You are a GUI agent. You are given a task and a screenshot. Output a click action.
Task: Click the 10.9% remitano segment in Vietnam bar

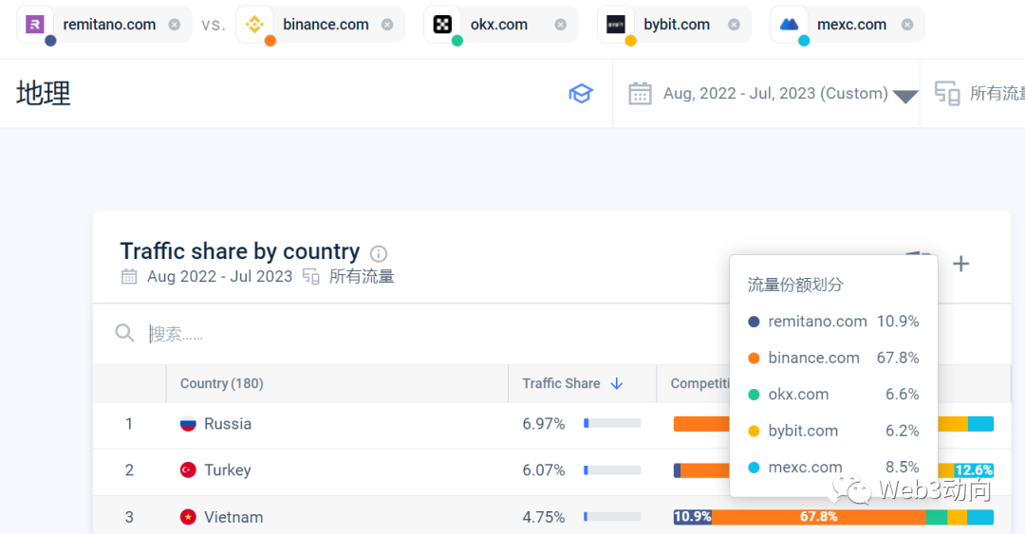pos(692,517)
